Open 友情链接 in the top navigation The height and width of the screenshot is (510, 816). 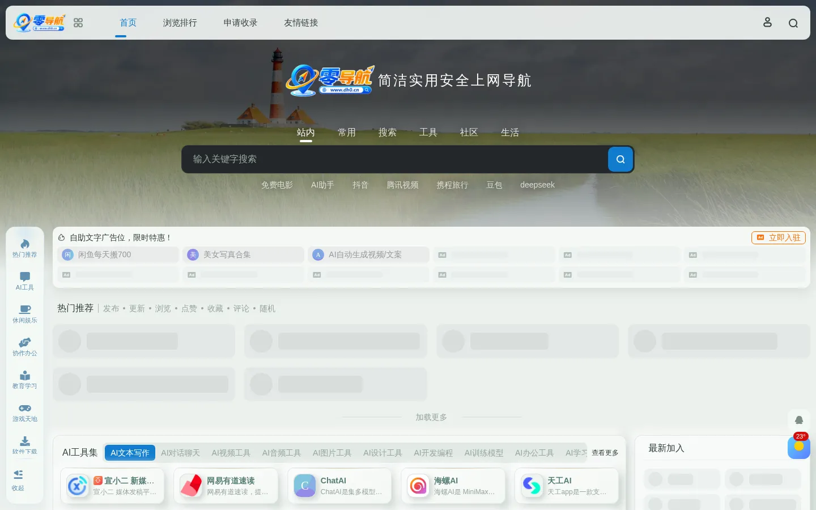pyautogui.click(x=301, y=23)
